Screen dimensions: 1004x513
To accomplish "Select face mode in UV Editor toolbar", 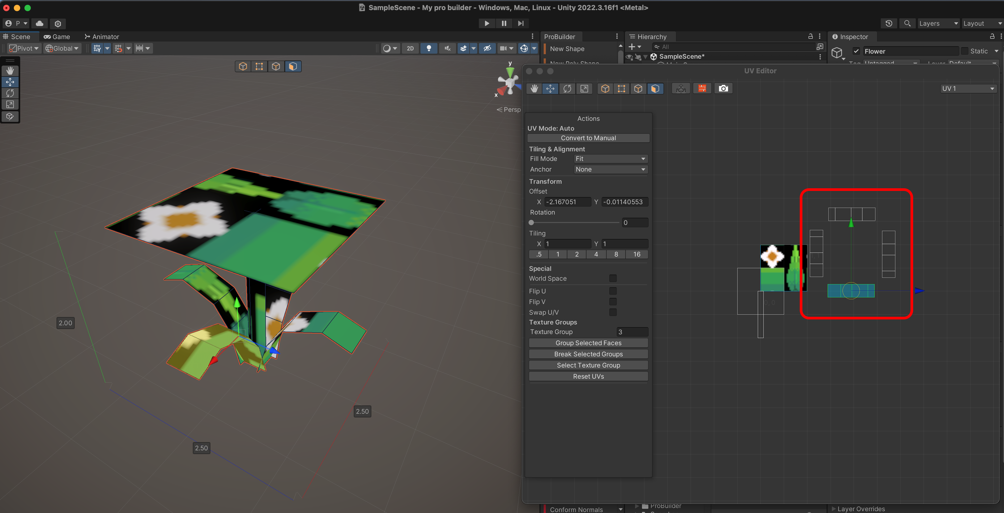I will (x=655, y=88).
